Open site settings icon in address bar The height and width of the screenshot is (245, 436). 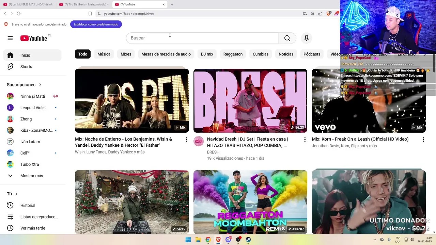[x=99, y=14]
